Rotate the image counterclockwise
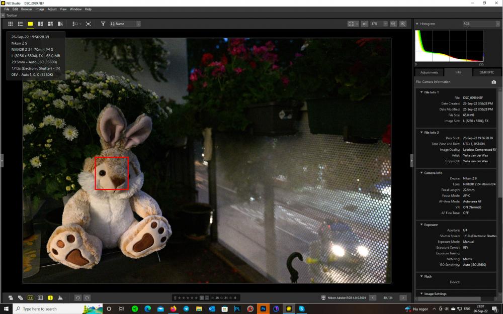This screenshot has height=314, width=503. coord(77,297)
